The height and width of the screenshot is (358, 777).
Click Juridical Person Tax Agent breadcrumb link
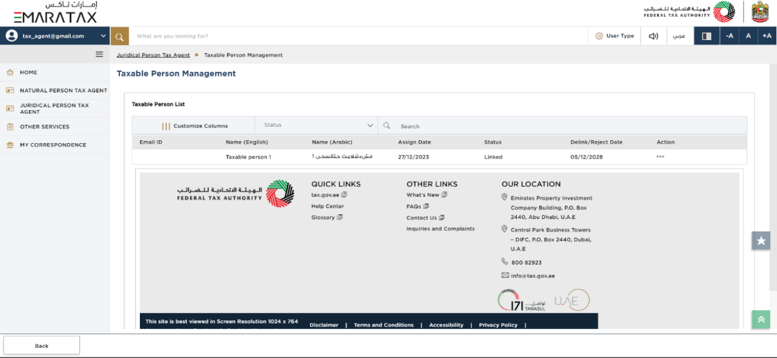[153, 55]
